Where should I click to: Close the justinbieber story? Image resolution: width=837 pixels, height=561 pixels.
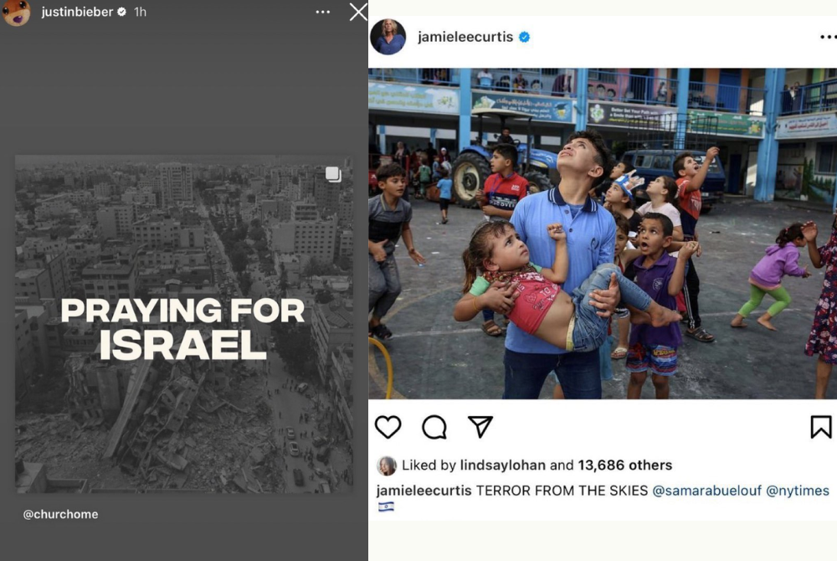[x=358, y=12]
